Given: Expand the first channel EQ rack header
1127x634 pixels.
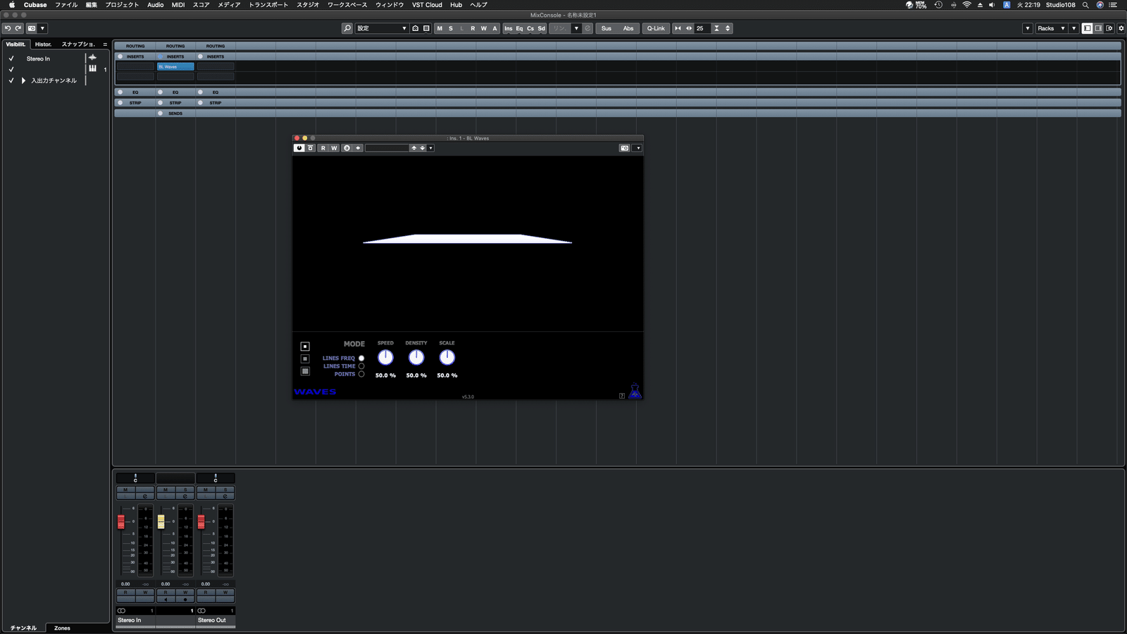Looking at the screenshot, I should (135, 92).
